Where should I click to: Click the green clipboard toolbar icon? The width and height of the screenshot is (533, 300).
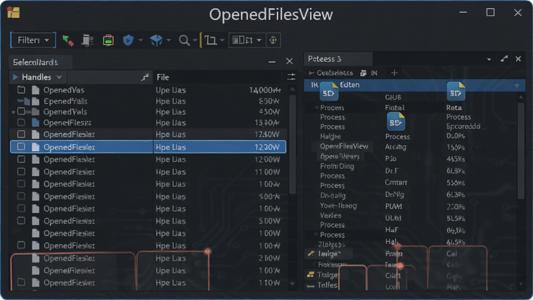click(108, 41)
